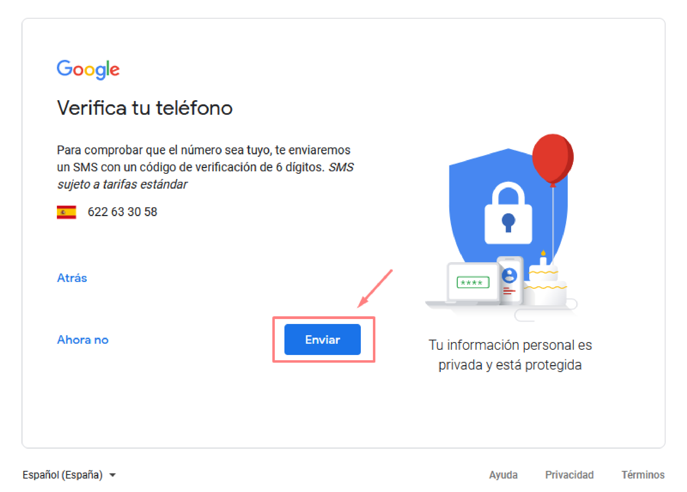Expand the language selector arrow
The height and width of the screenshot is (492, 687).
pos(112,475)
